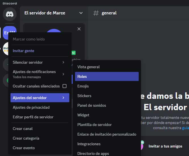Select Crear evento option

coord(40,148)
